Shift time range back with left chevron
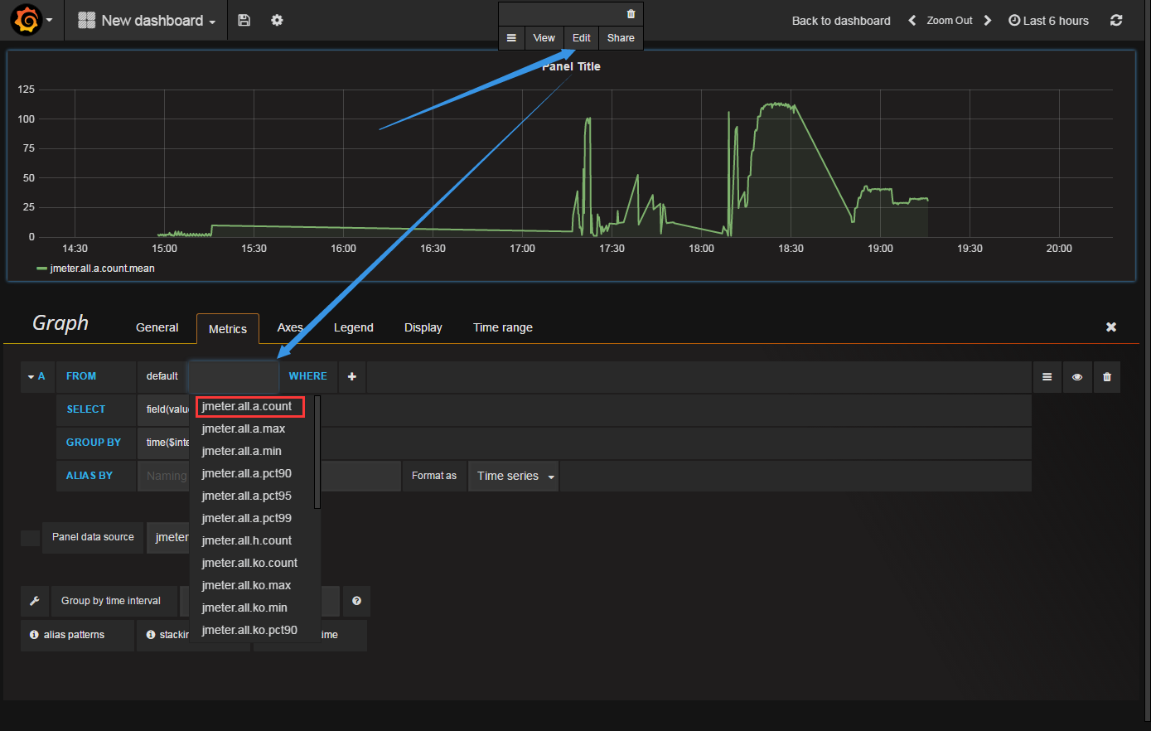Image resolution: width=1151 pixels, height=731 pixels. (x=912, y=20)
